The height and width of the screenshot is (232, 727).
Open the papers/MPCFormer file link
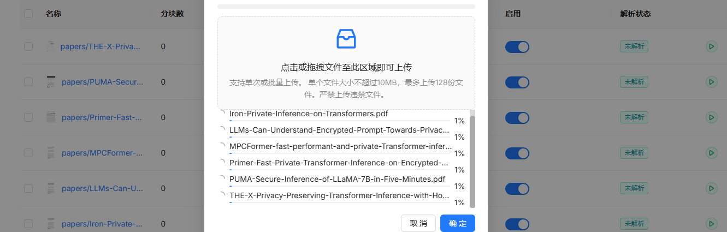(102, 153)
